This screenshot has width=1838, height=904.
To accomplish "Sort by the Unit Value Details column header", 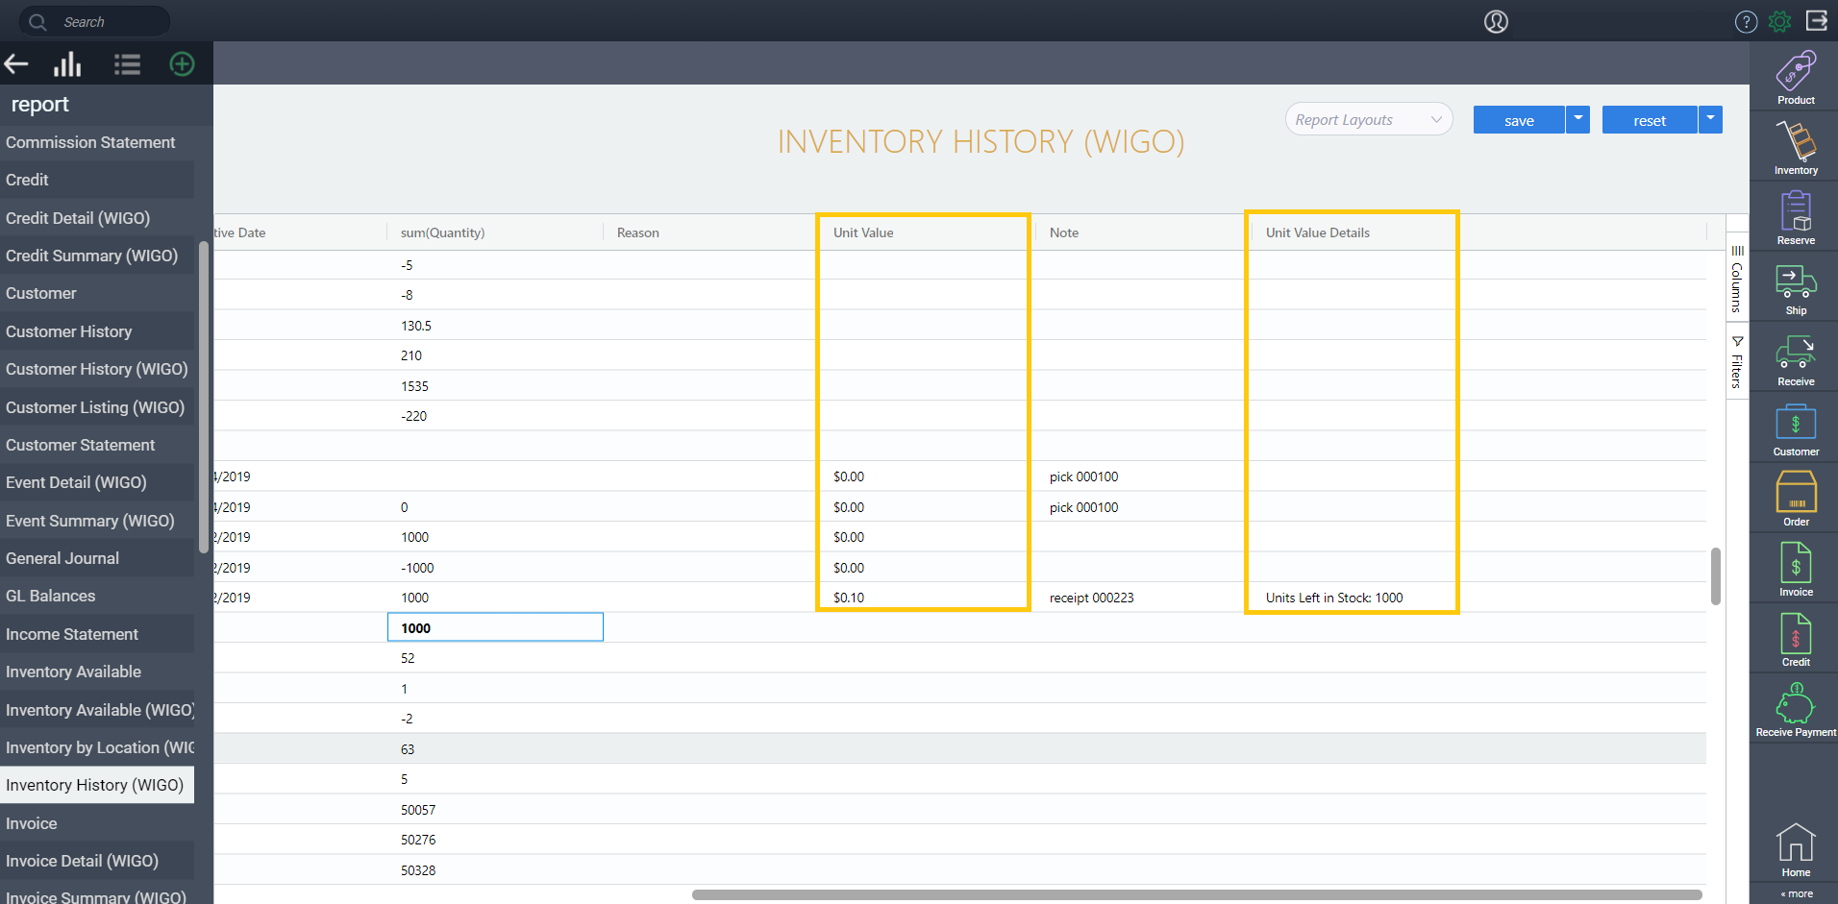I will point(1318,232).
